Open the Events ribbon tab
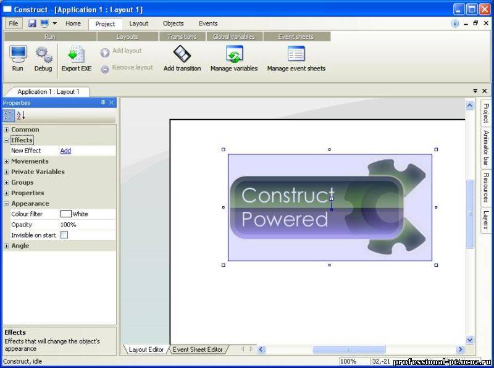 click(x=208, y=23)
